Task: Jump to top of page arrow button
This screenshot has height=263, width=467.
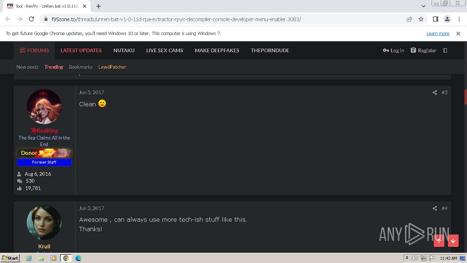Action: pos(439,240)
